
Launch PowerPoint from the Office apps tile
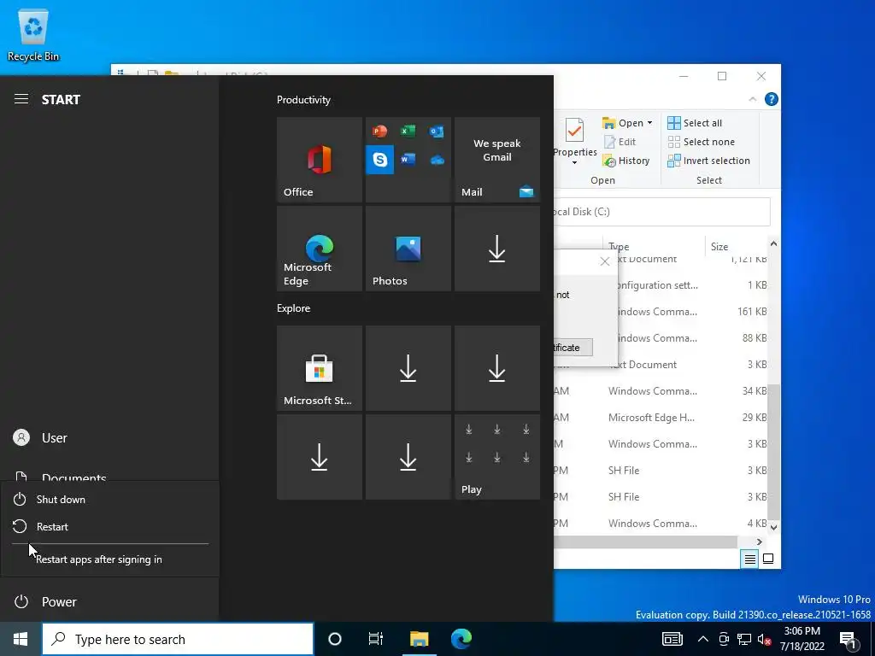pos(379,131)
